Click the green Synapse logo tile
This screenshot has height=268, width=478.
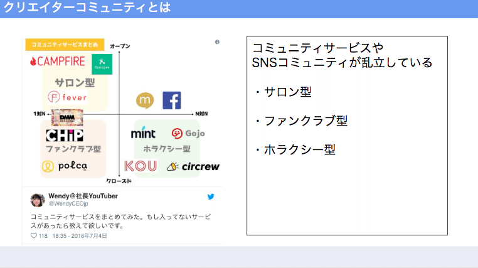coord(102,64)
